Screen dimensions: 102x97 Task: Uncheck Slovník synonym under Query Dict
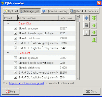(x=15, y=28)
